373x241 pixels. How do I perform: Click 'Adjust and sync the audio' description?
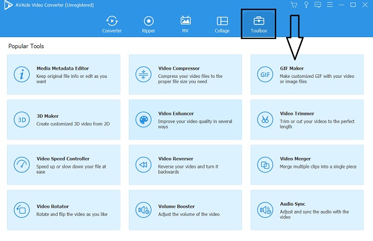(314, 214)
